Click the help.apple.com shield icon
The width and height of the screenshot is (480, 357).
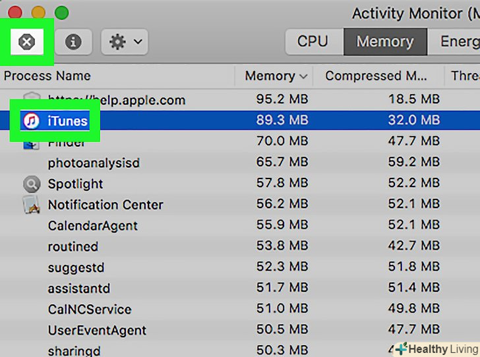[31, 100]
